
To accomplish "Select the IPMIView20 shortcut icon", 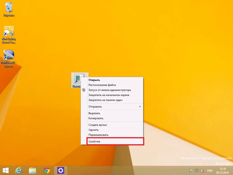I will [x=9, y=58].
